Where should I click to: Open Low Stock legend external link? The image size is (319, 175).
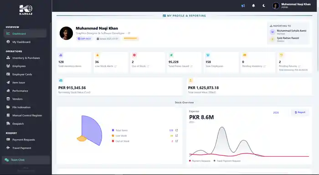(177, 136)
